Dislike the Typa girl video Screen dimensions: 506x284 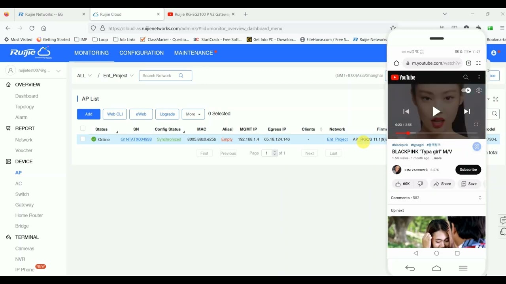pyautogui.click(x=420, y=184)
